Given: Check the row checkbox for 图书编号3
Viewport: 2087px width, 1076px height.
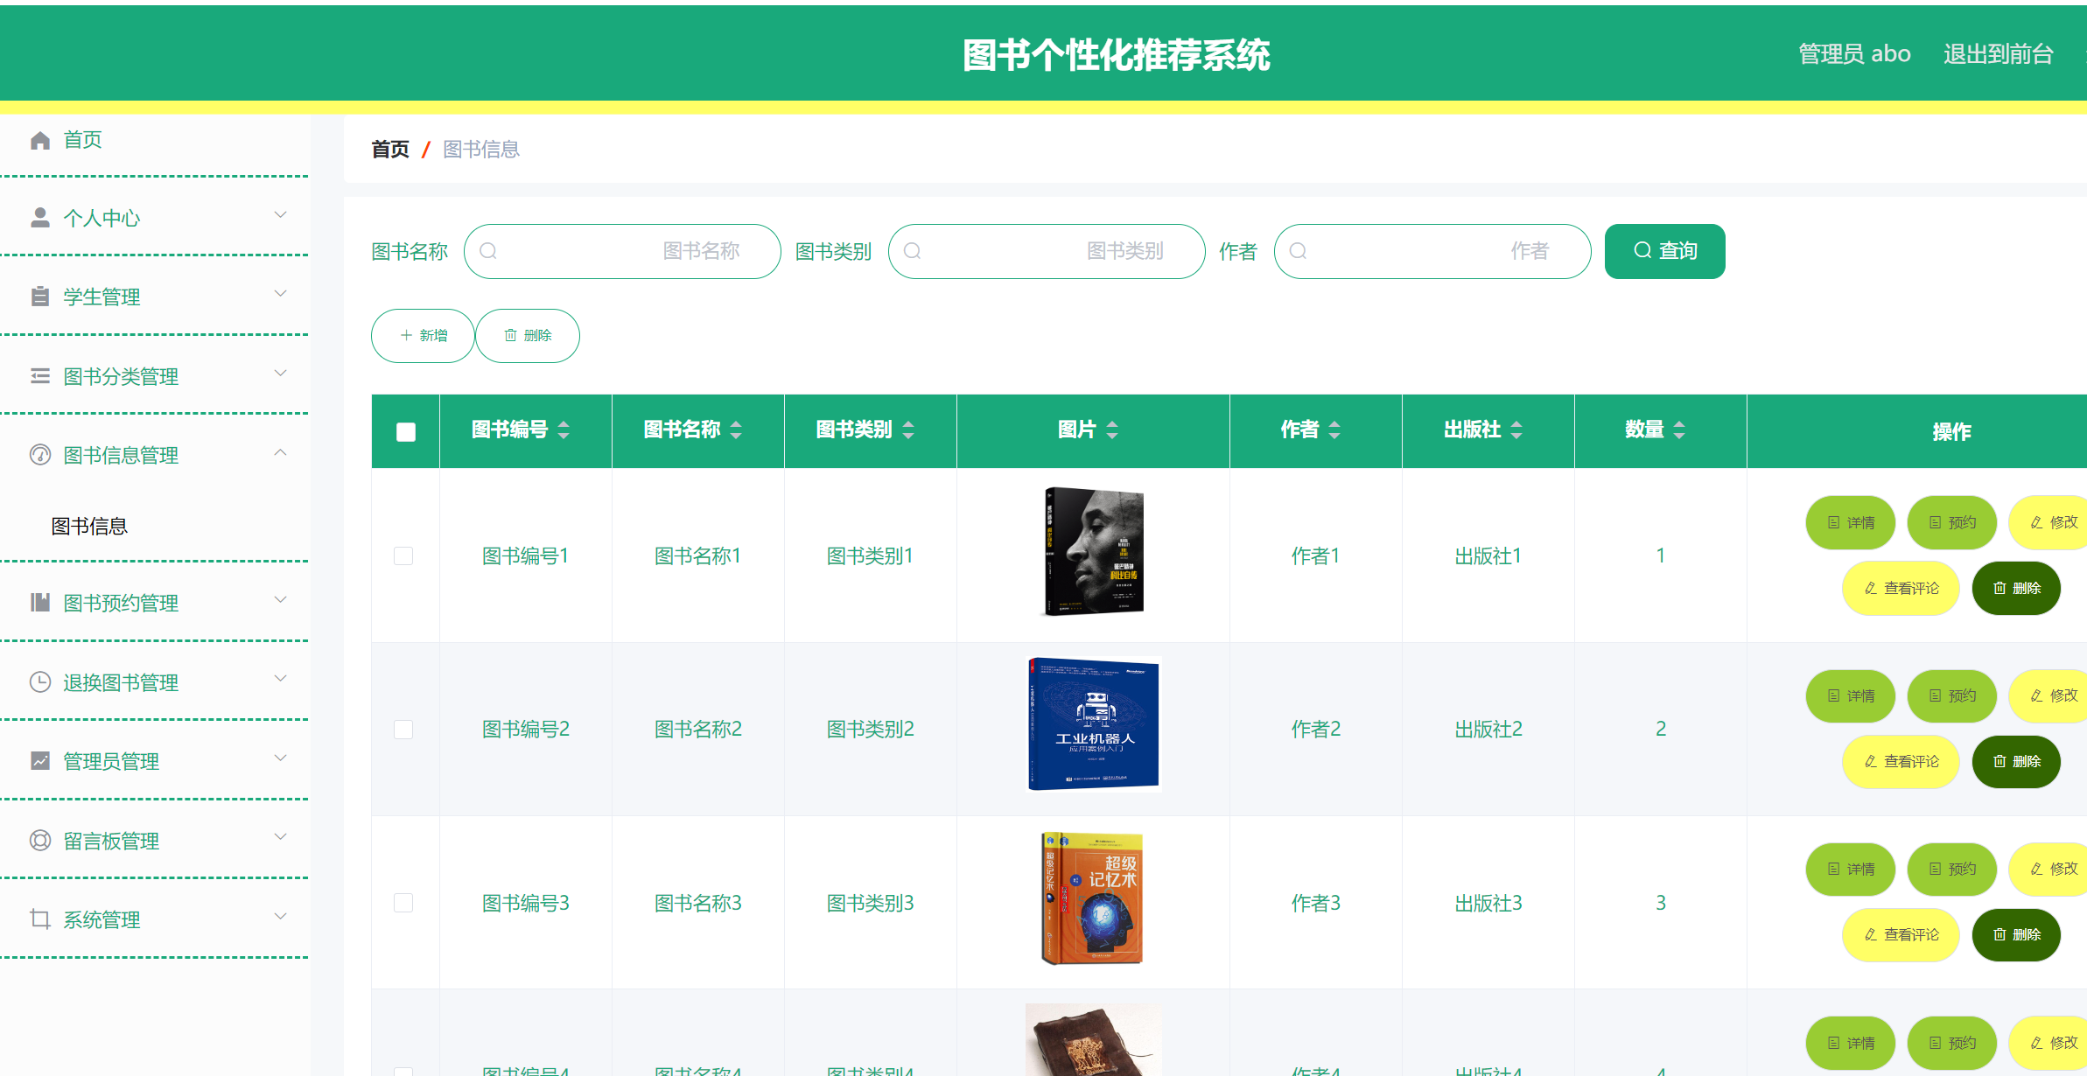Looking at the screenshot, I should (x=403, y=902).
